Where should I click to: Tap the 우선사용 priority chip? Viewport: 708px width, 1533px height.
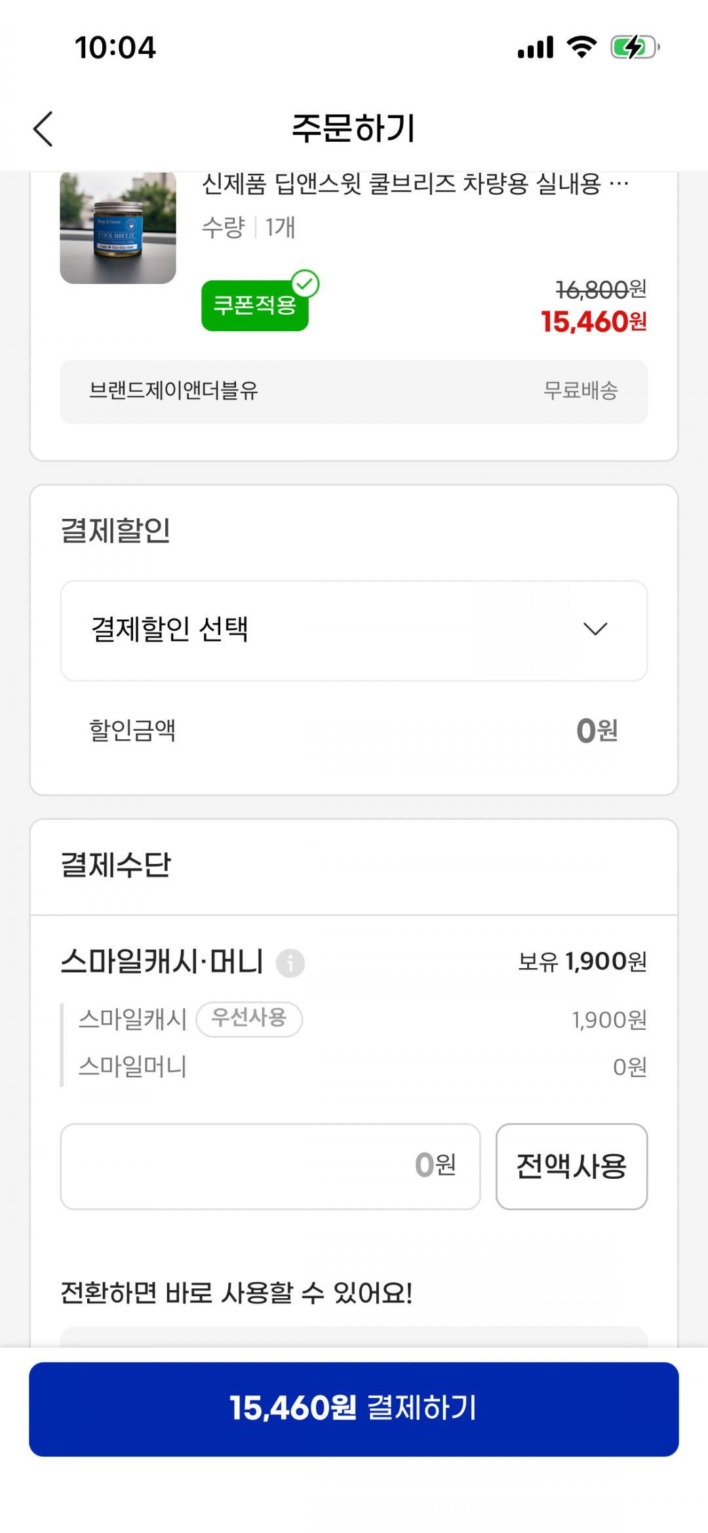click(x=249, y=1019)
